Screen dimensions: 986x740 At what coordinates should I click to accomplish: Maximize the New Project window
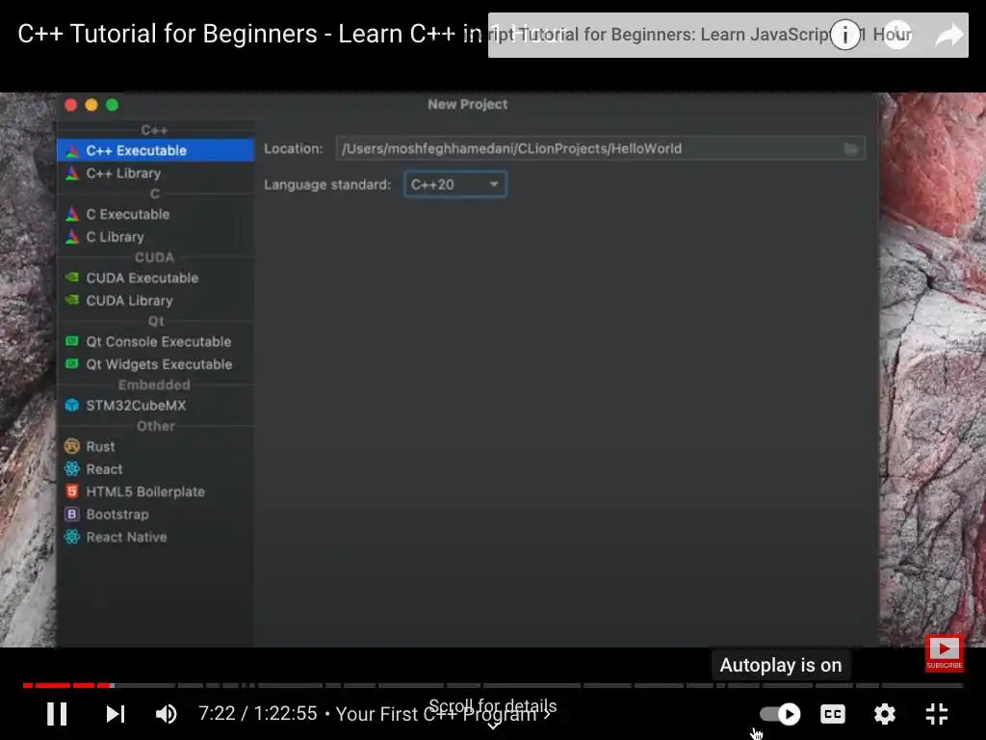(112, 105)
